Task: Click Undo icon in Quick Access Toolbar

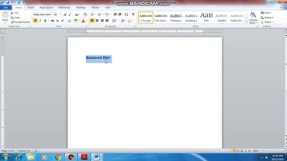Action: coord(12,2)
